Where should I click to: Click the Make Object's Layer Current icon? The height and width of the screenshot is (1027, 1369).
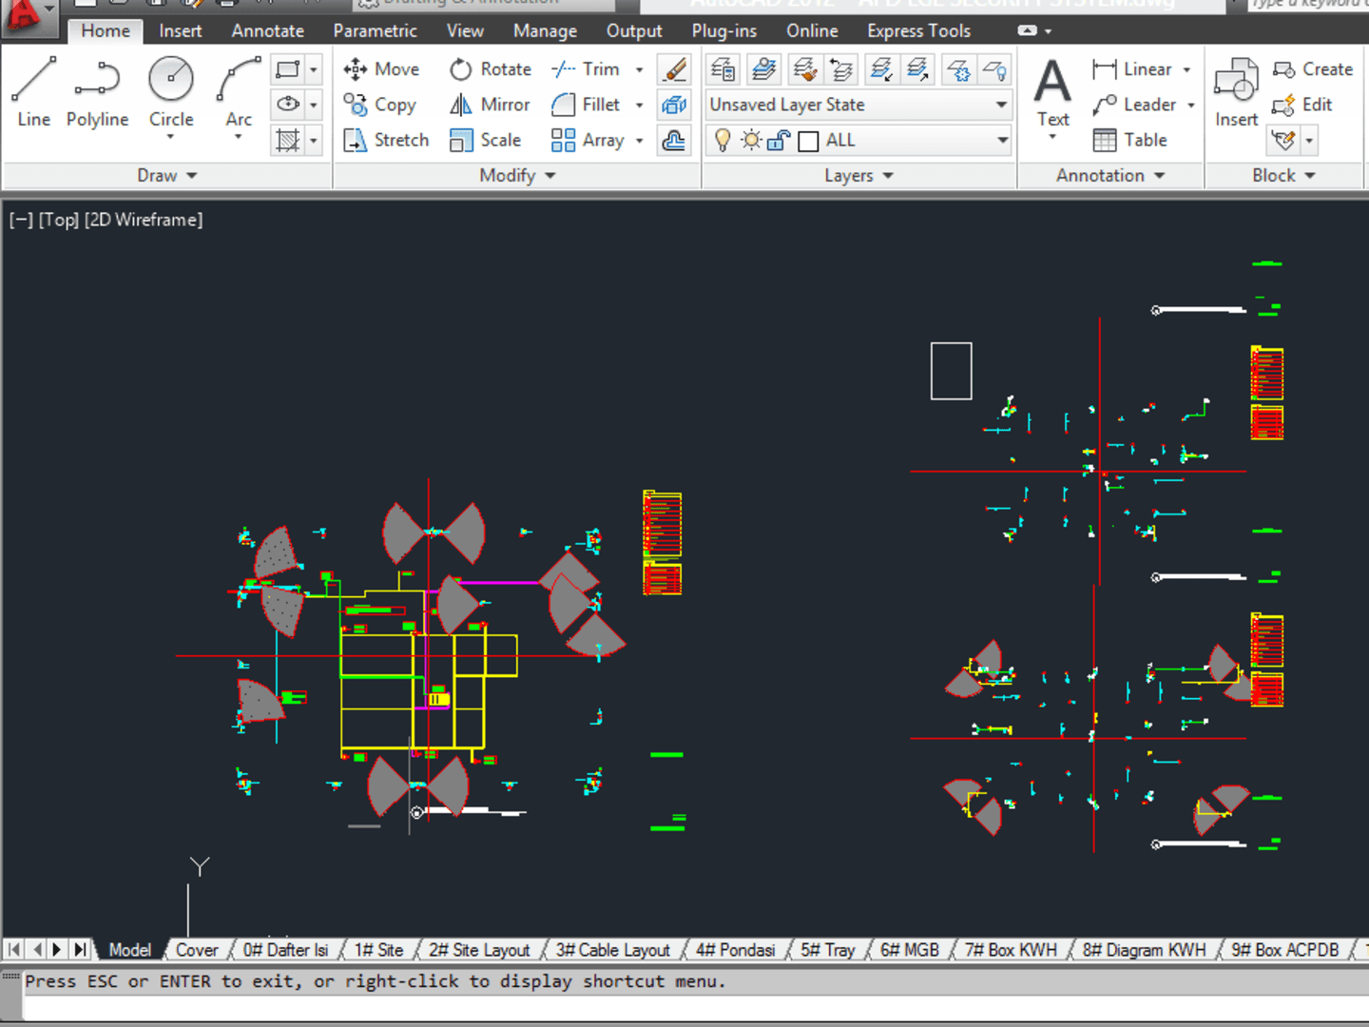click(x=762, y=69)
